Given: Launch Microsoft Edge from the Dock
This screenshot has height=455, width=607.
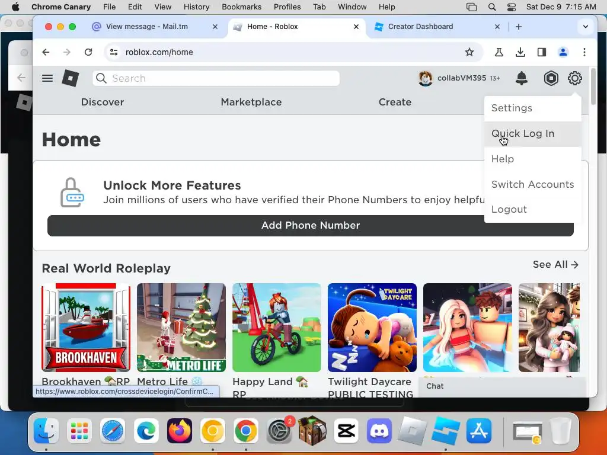Looking at the screenshot, I should 146,431.
